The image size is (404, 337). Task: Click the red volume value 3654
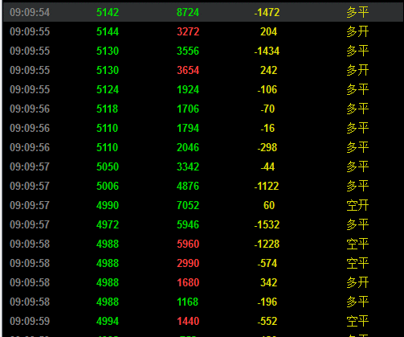pyautogui.click(x=188, y=70)
